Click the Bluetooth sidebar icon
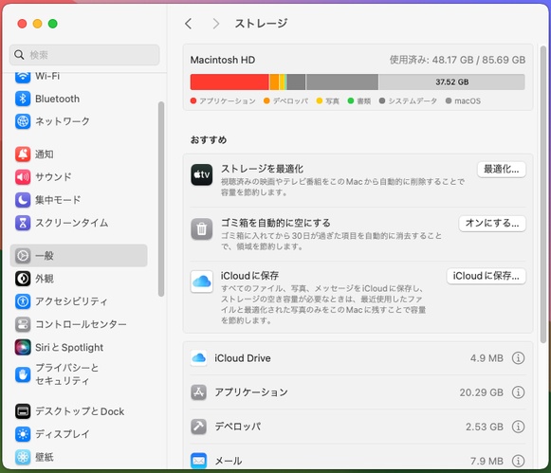Screen dimensions: 551x473 click(x=23, y=99)
